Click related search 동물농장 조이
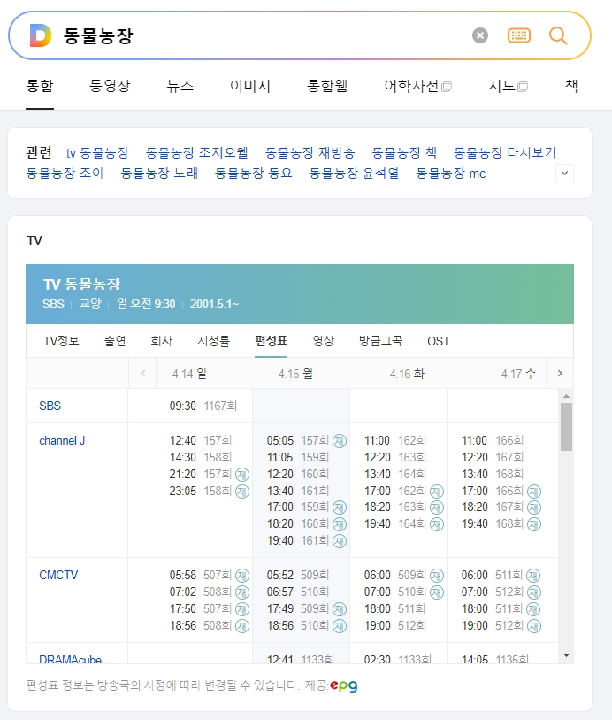Viewport: 612px width, 720px height. pos(65,174)
